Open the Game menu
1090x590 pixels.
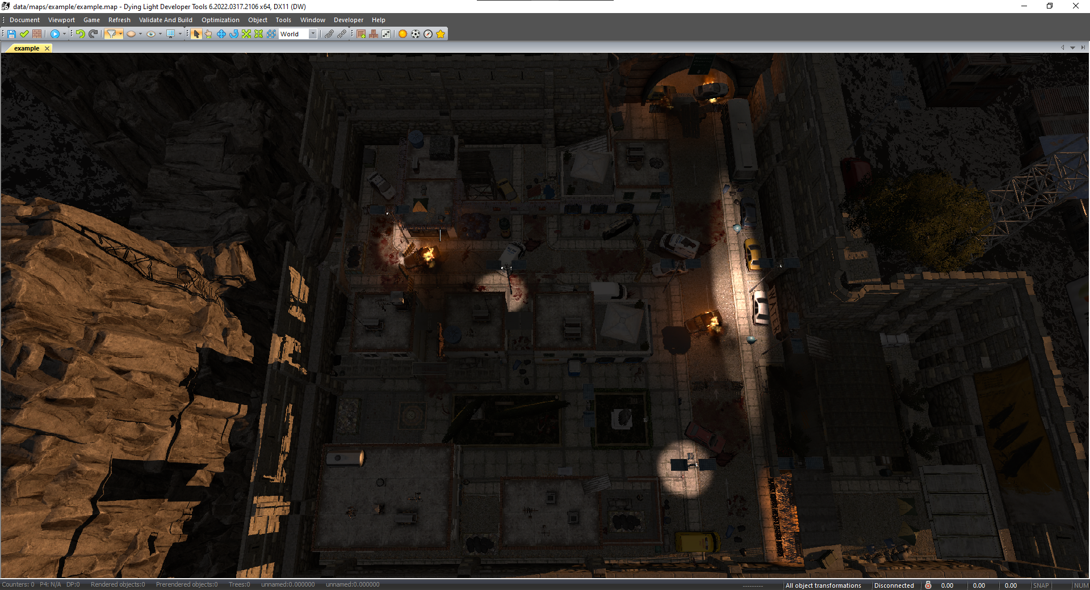tap(91, 20)
